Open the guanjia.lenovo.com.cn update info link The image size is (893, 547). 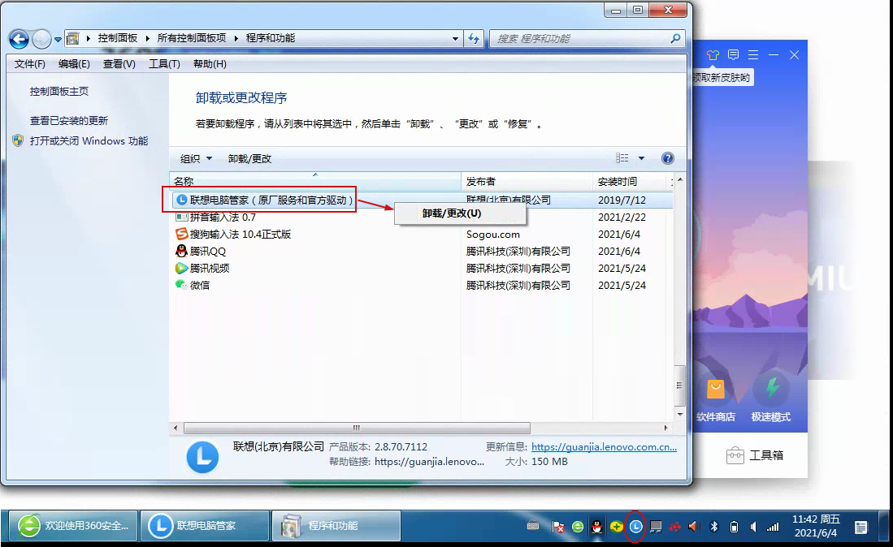point(604,447)
